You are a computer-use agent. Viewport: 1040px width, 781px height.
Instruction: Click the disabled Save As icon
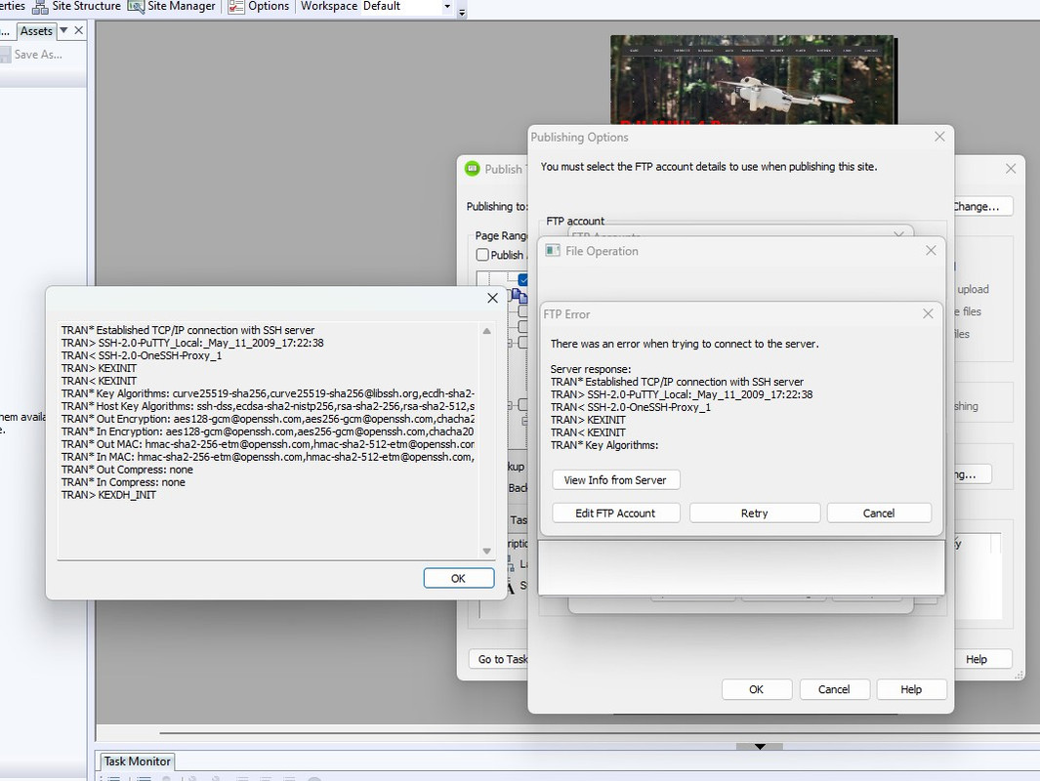click(5, 55)
